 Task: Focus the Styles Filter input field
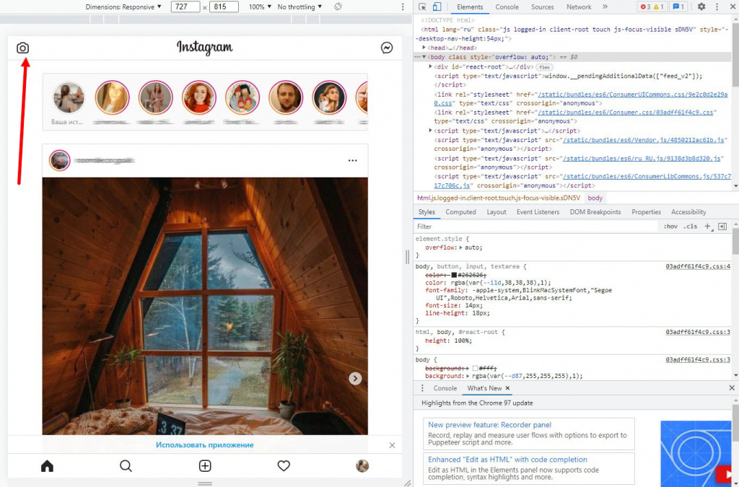[x=536, y=227]
